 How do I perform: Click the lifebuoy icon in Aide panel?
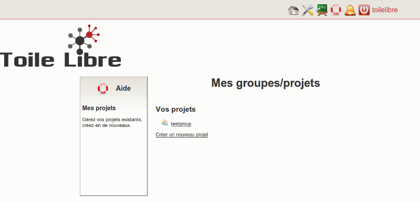103,89
